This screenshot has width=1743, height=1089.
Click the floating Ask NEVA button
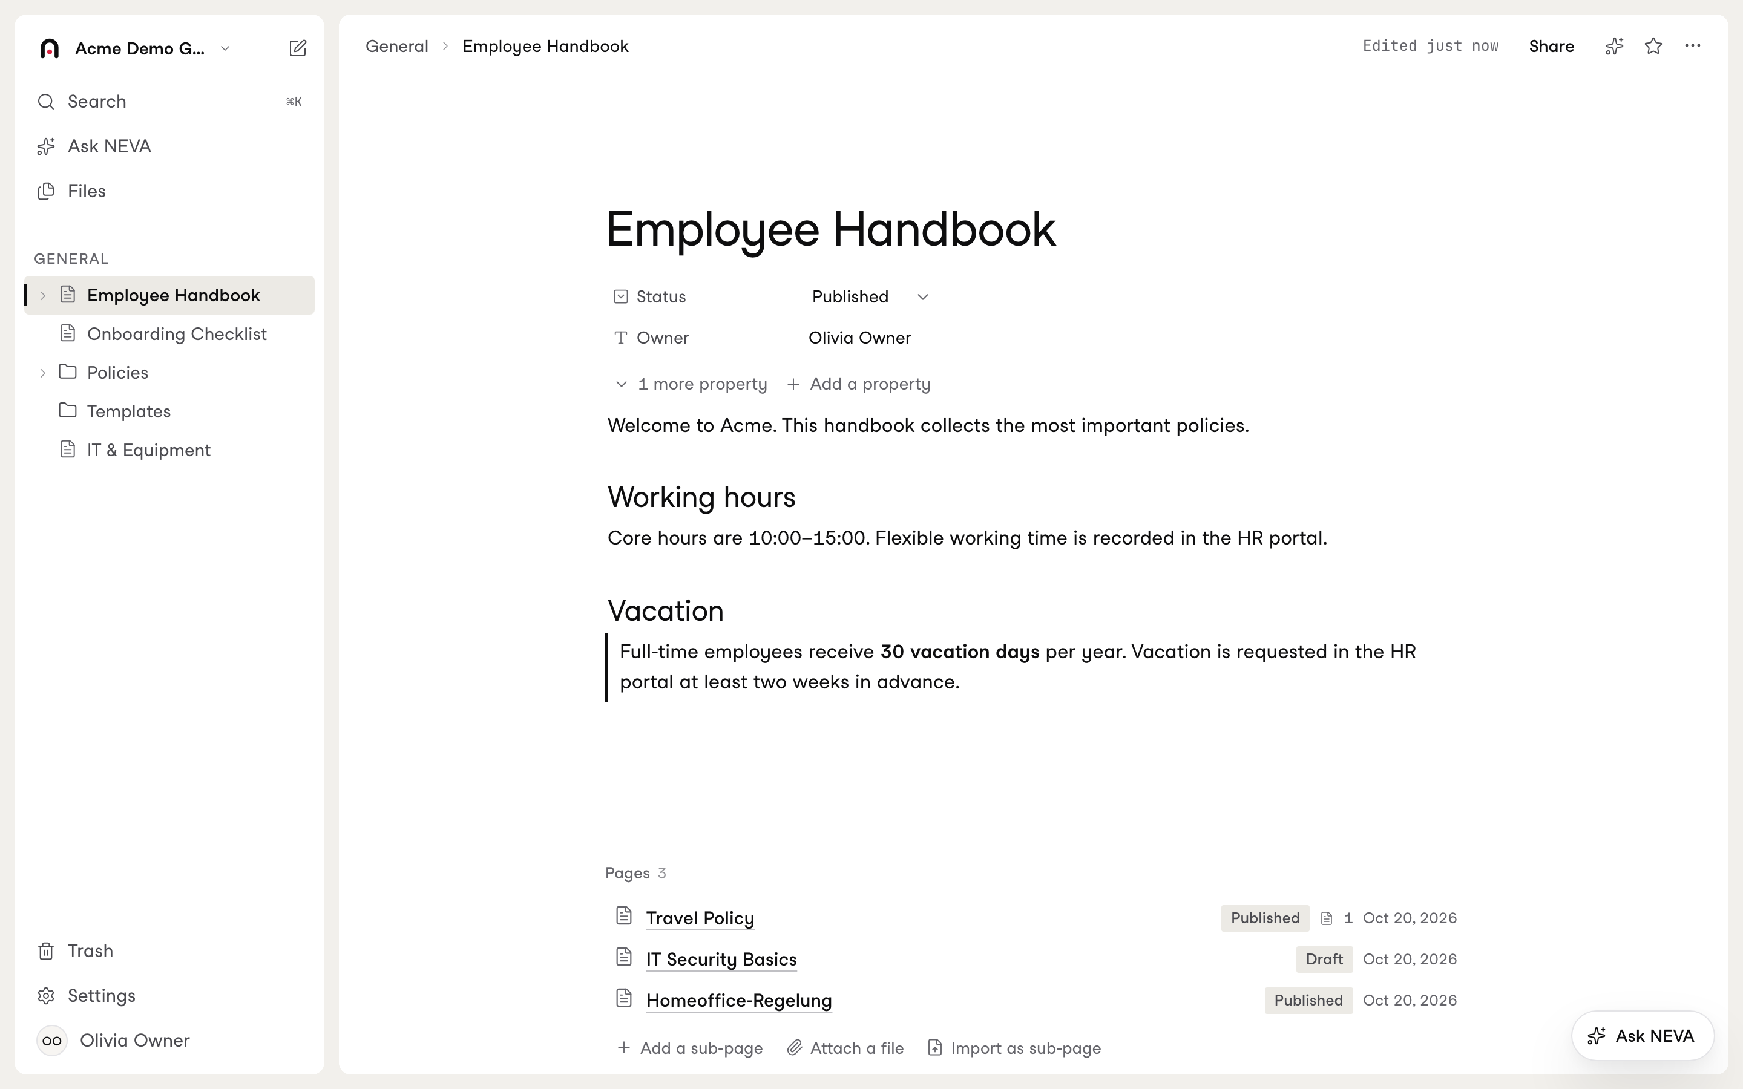(1642, 1036)
